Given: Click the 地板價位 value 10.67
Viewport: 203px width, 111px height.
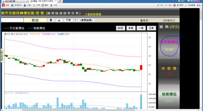Looking at the screenshot, I should click(x=169, y=101).
